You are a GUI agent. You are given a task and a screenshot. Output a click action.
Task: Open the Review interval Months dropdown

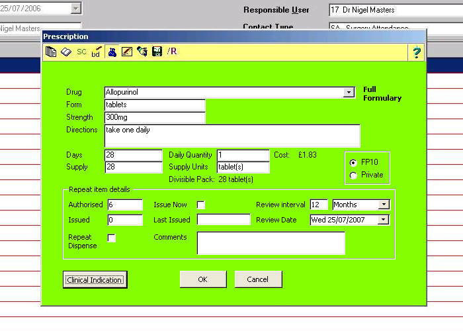(384, 204)
